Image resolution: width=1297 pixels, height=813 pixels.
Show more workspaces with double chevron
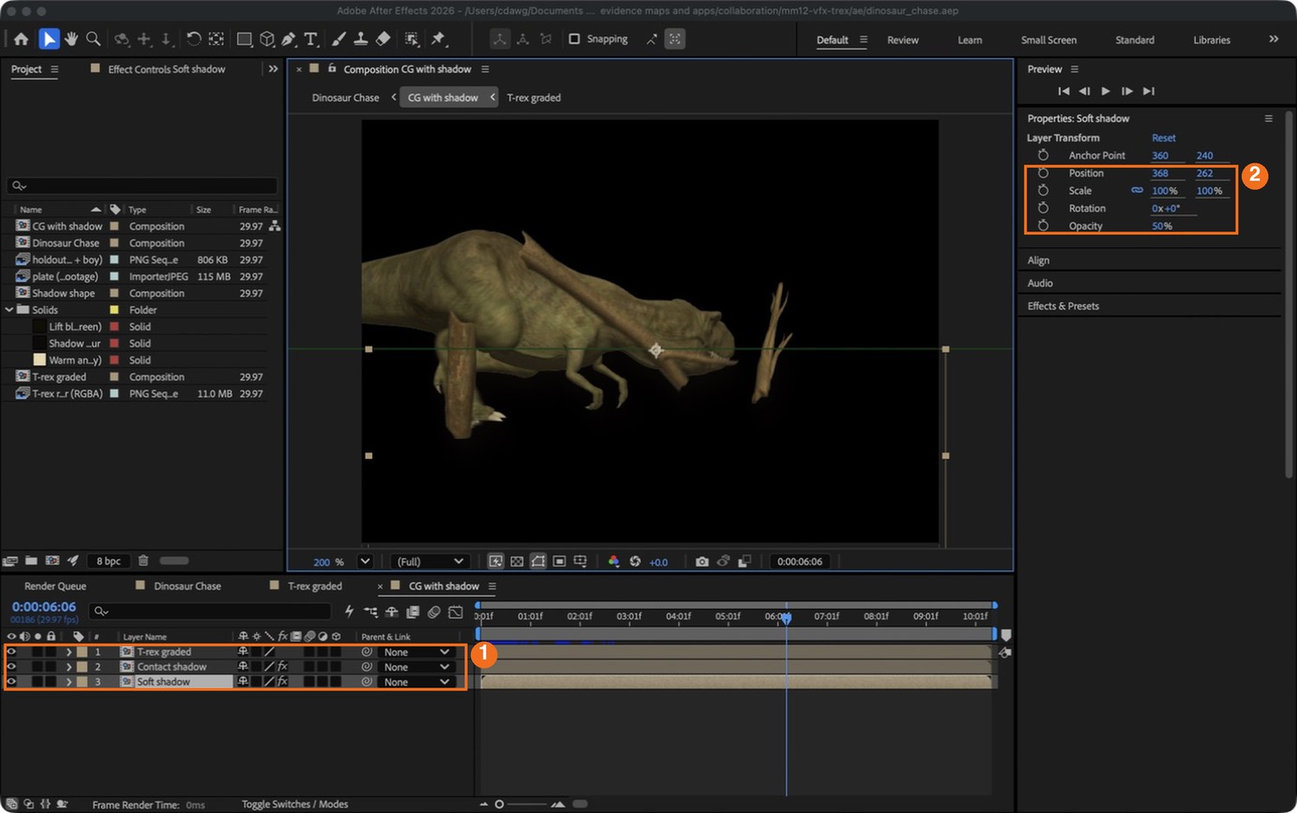(x=1274, y=39)
